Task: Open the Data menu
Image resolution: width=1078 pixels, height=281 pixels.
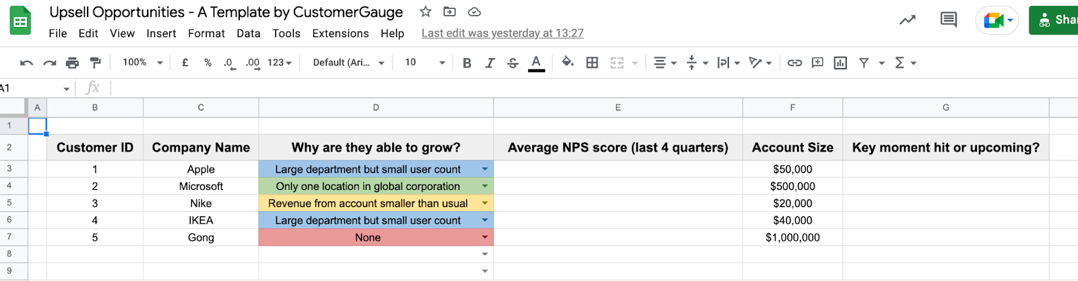Action: (249, 33)
